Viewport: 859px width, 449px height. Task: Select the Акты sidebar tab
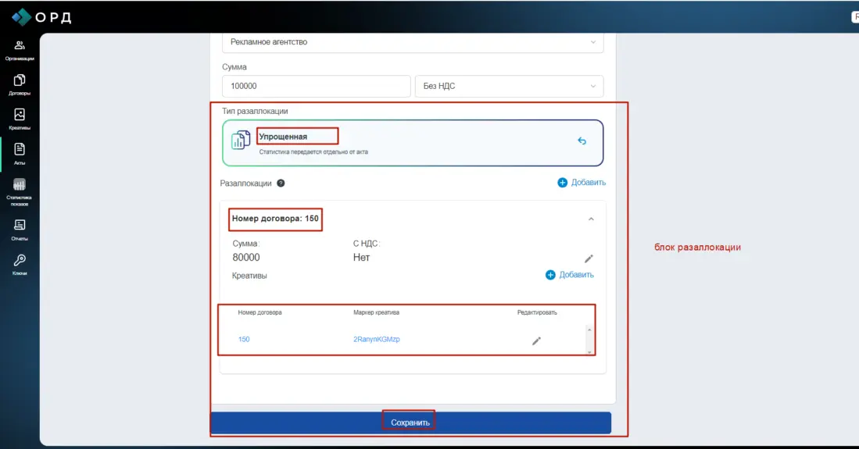(20, 153)
